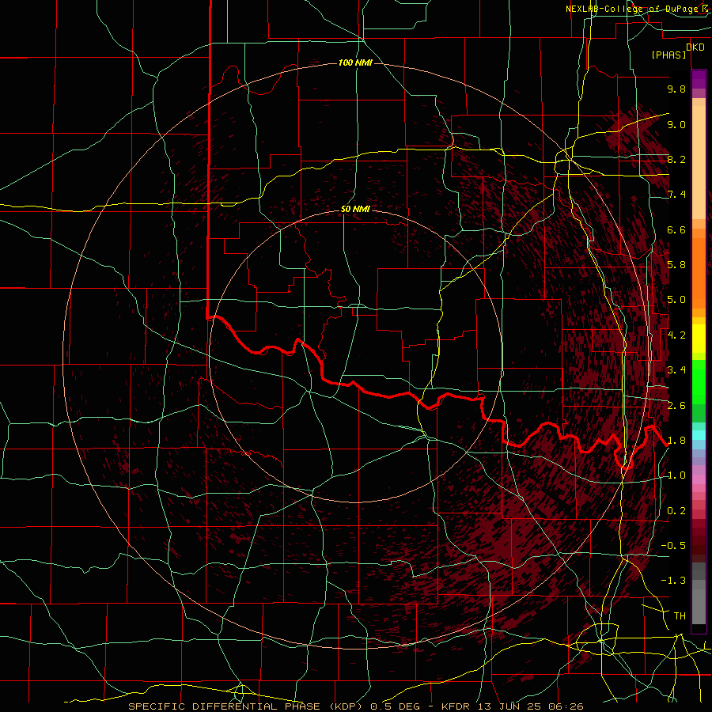The height and width of the screenshot is (712, 712).
Task: Click the 1.0 legend value
Action: [676, 475]
